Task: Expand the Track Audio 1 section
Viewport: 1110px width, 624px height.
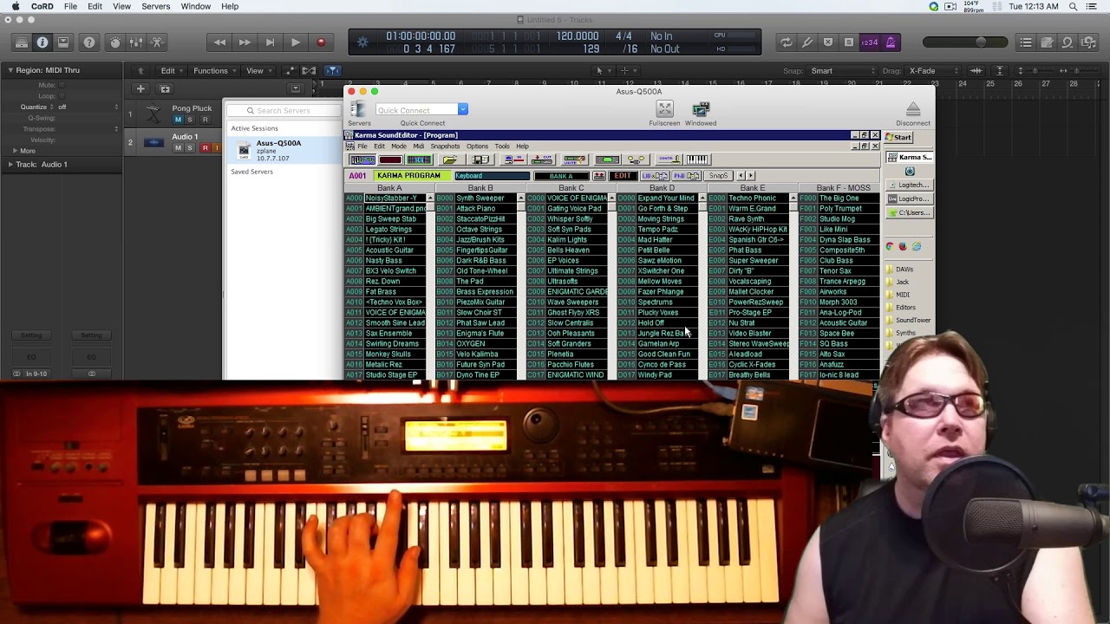Action: coord(10,164)
